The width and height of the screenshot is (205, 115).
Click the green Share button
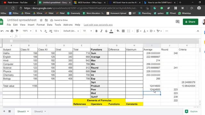click(191, 22)
